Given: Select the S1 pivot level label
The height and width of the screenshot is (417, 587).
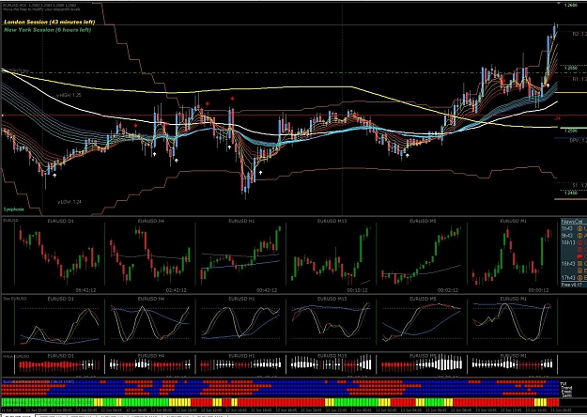Looking at the screenshot, I should pos(579,185).
